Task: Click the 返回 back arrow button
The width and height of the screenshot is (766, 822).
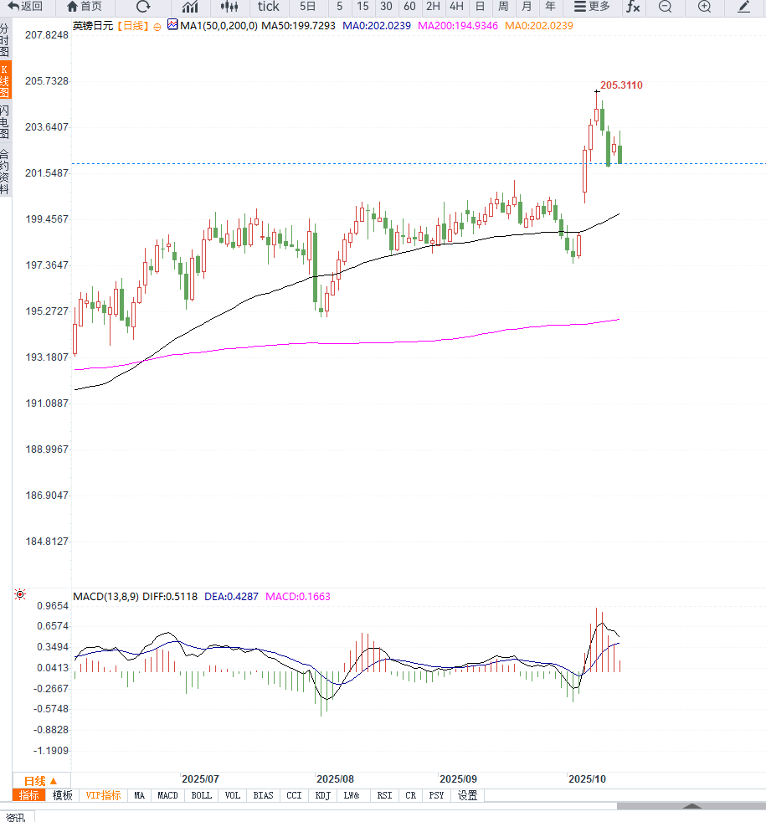Action: click(x=24, y=7)
